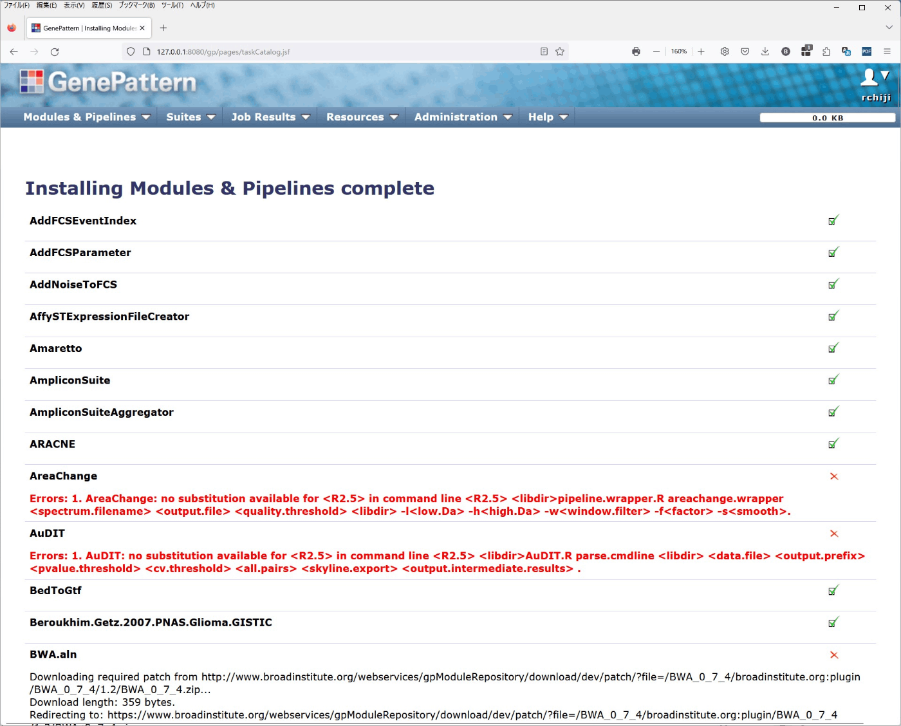Click the check icon for AmpliconSuite row
Viewport: 901px width, 726px height.
[x=833, y=380]
